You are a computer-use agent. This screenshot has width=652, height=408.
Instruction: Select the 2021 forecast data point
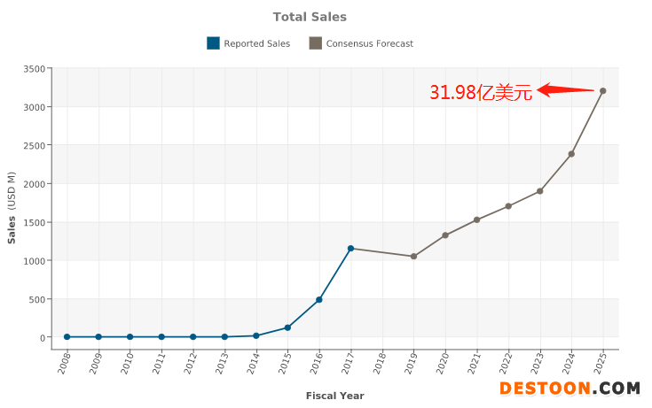coord(477,219)
